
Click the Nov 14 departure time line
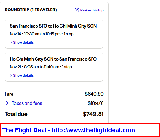pyautogui.click(x=42, y=34)
